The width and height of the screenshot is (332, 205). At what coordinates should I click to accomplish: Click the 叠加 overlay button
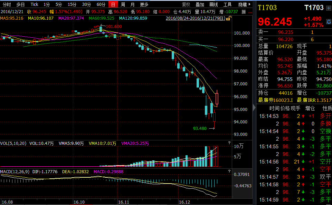click(200, 4)
